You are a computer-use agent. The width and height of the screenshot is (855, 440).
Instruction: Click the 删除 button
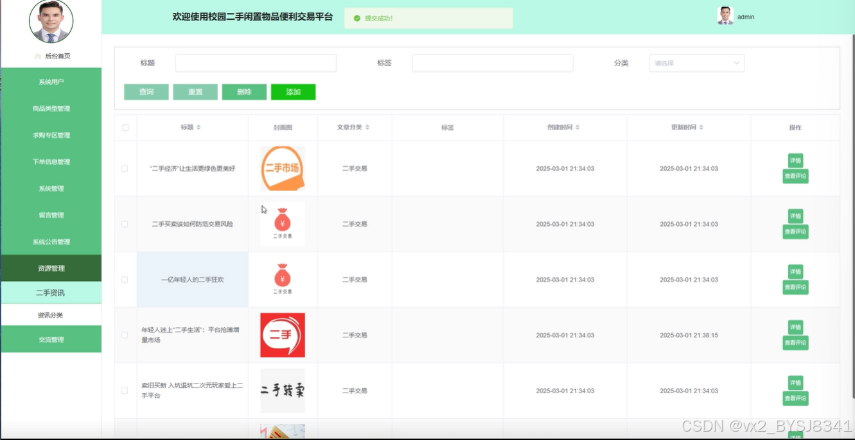pyautogui.click(x=244, y=92)
